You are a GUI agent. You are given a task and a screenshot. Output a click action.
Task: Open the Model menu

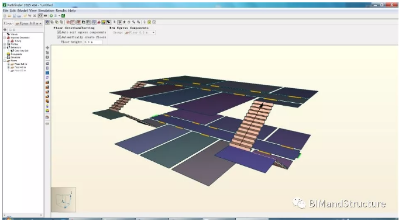pyautogui.click(x=22, y=11)
